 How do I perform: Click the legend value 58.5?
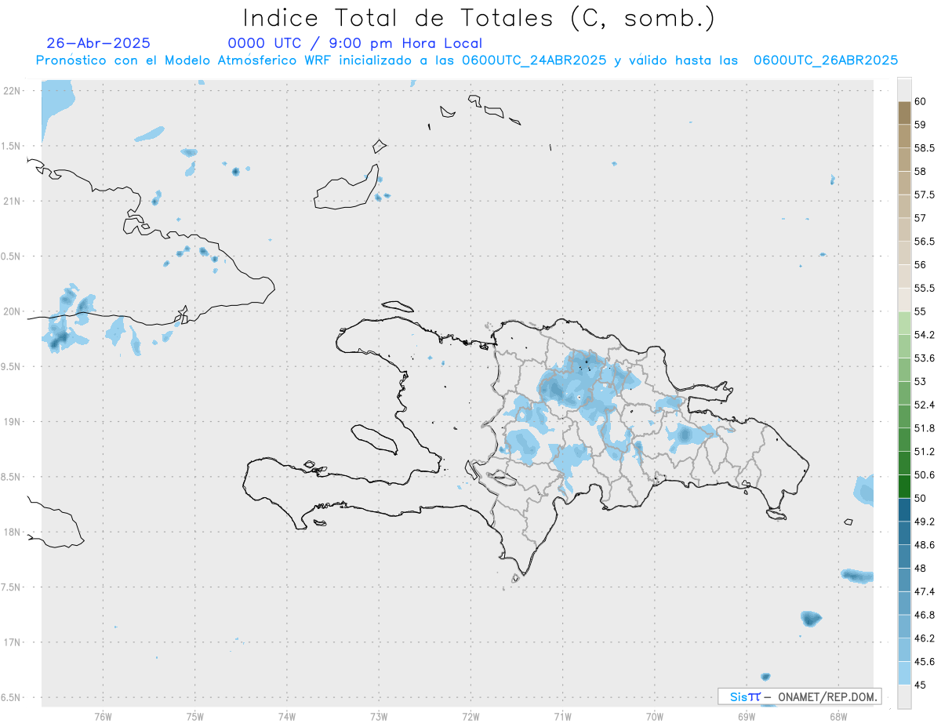[x=925, y=148]
